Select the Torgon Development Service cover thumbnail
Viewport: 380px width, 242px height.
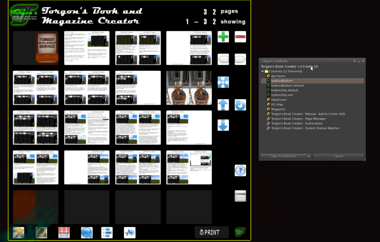point(47,48)
